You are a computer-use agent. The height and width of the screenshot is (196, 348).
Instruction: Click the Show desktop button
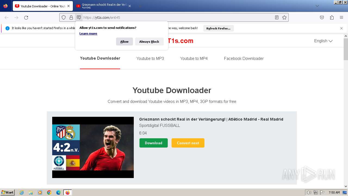(x=345, y=192)
